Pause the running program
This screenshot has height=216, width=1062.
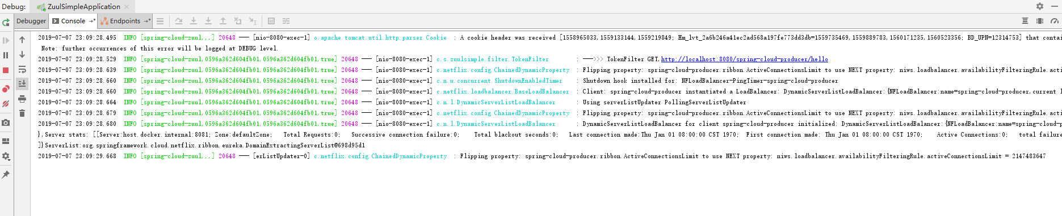tap(6, 55)
